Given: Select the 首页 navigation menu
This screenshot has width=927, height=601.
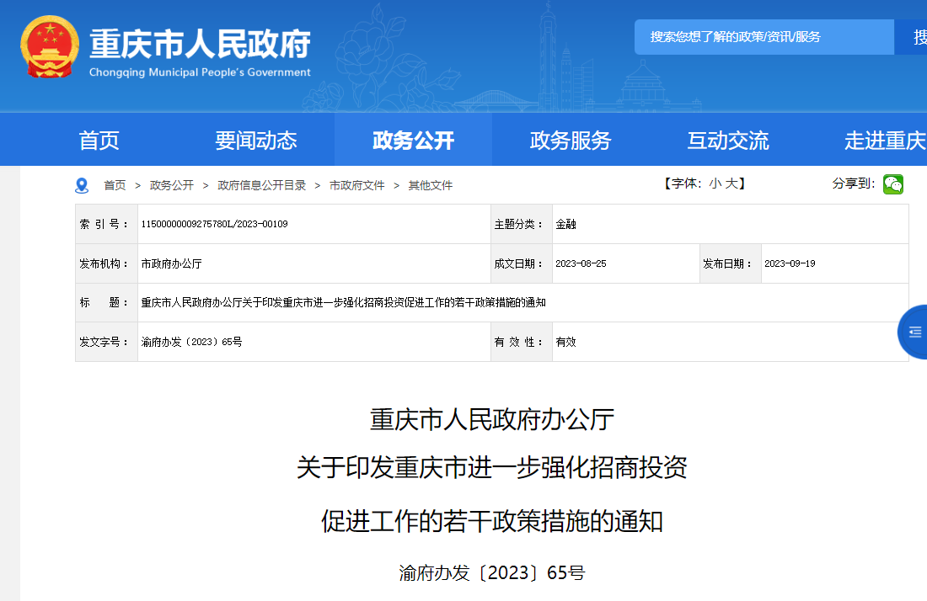Looking at the screenshot, I should point(99,141).
